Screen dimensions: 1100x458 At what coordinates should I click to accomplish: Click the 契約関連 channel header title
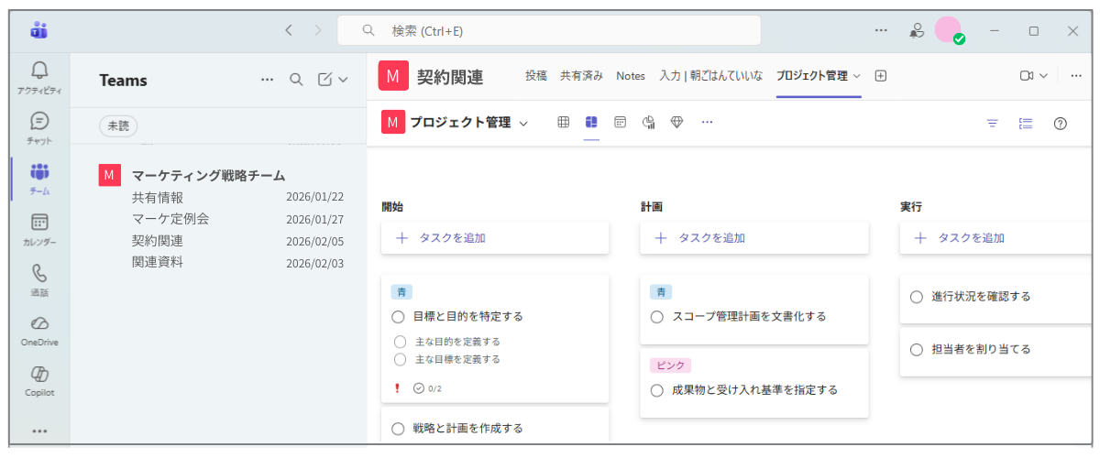[x=449, y=77]
